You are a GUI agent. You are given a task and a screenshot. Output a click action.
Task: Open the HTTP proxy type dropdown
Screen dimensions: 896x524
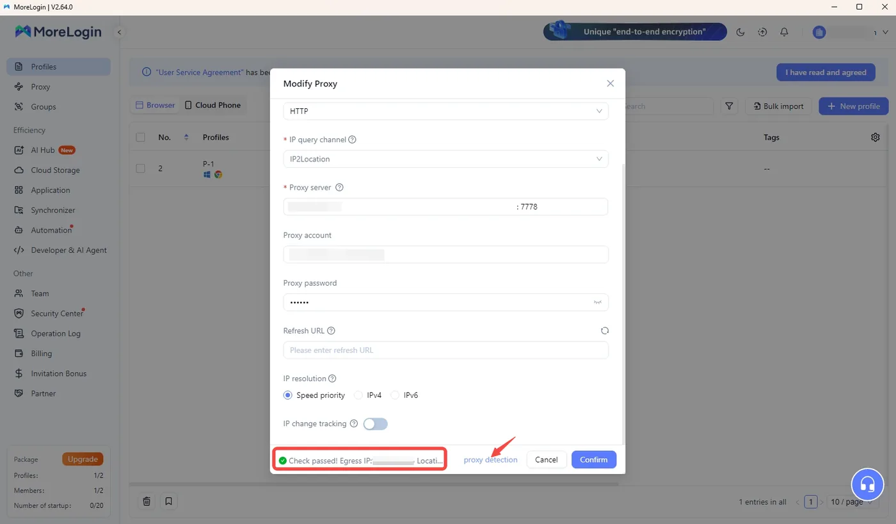pos(445,111)
